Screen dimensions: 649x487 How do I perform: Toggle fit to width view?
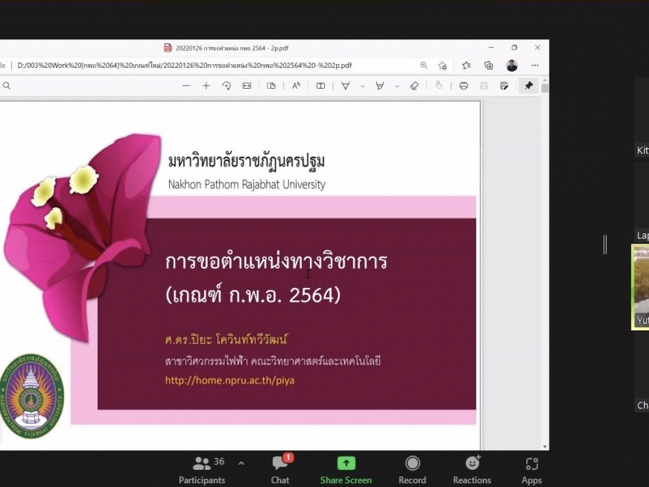(247, 86)
